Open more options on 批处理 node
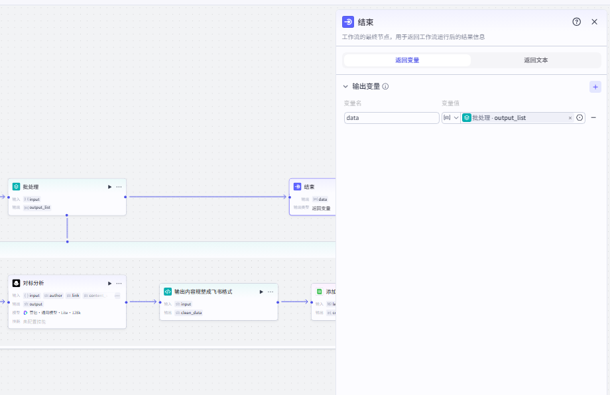This screenshot has height=395, width=610. 119,187
